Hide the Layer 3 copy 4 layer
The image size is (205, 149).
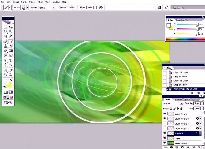[165, 119]
